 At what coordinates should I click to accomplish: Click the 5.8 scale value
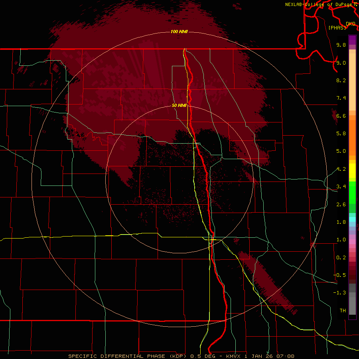tap(341, 134)
